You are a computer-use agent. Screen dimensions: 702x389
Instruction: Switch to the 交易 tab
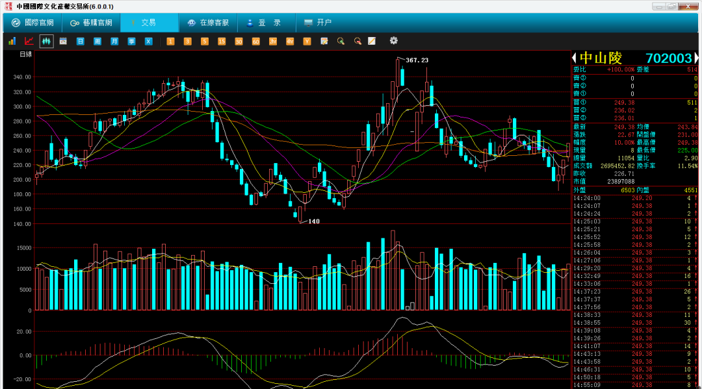pyautogui.click(x=149, y=22)
